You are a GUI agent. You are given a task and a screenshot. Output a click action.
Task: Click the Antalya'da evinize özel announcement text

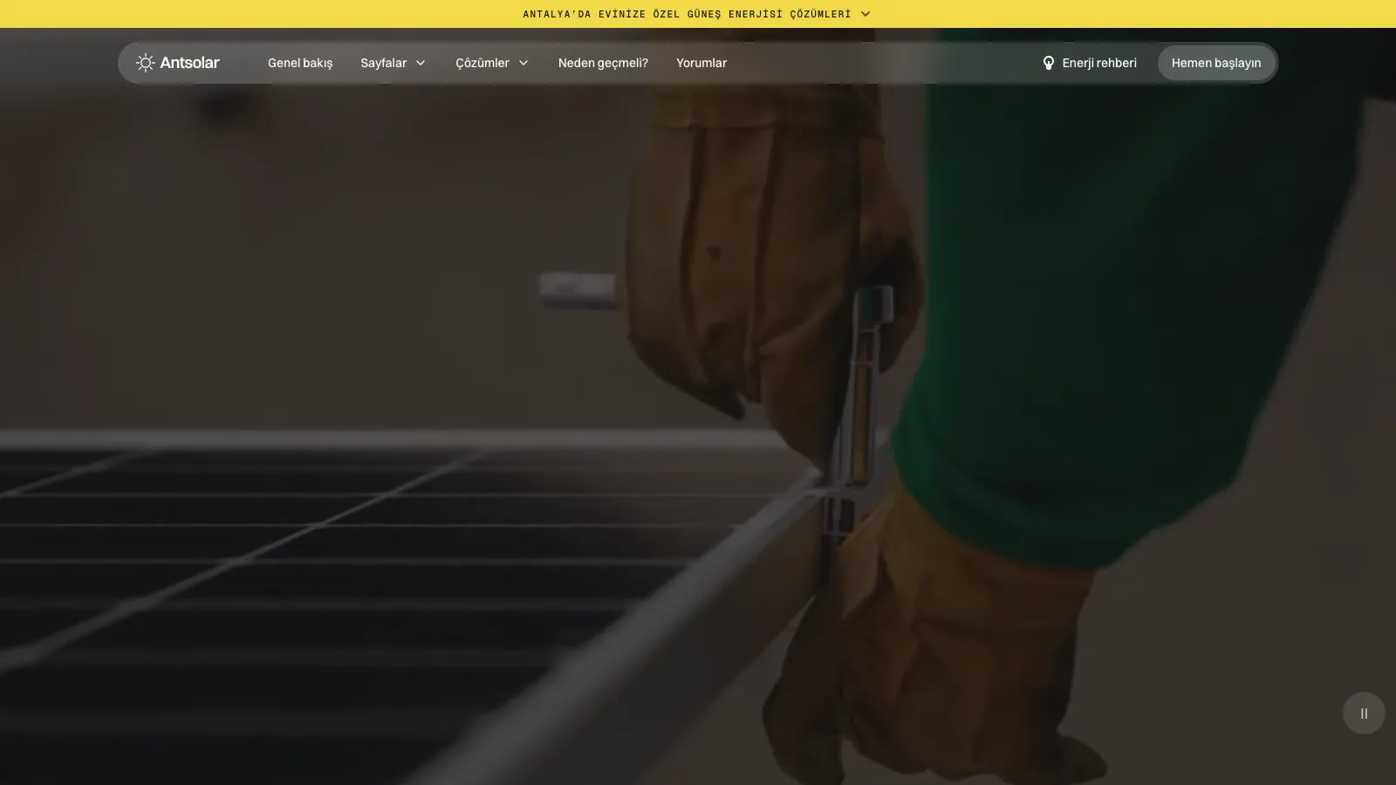pos(687,14)
